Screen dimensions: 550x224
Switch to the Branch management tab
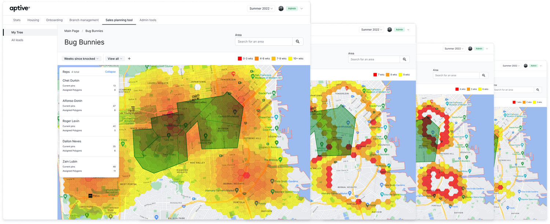coord(84,20)
